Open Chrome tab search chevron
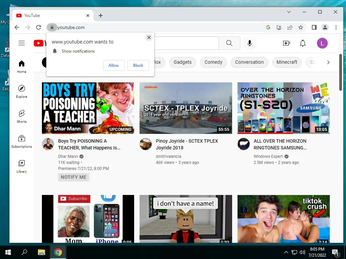346x259 pixels. [x=289, y=12]
